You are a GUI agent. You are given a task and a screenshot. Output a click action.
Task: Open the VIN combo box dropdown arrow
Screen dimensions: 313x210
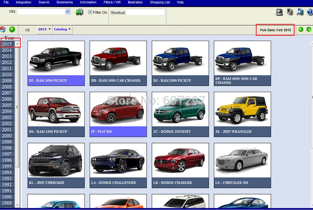point(68,12)
